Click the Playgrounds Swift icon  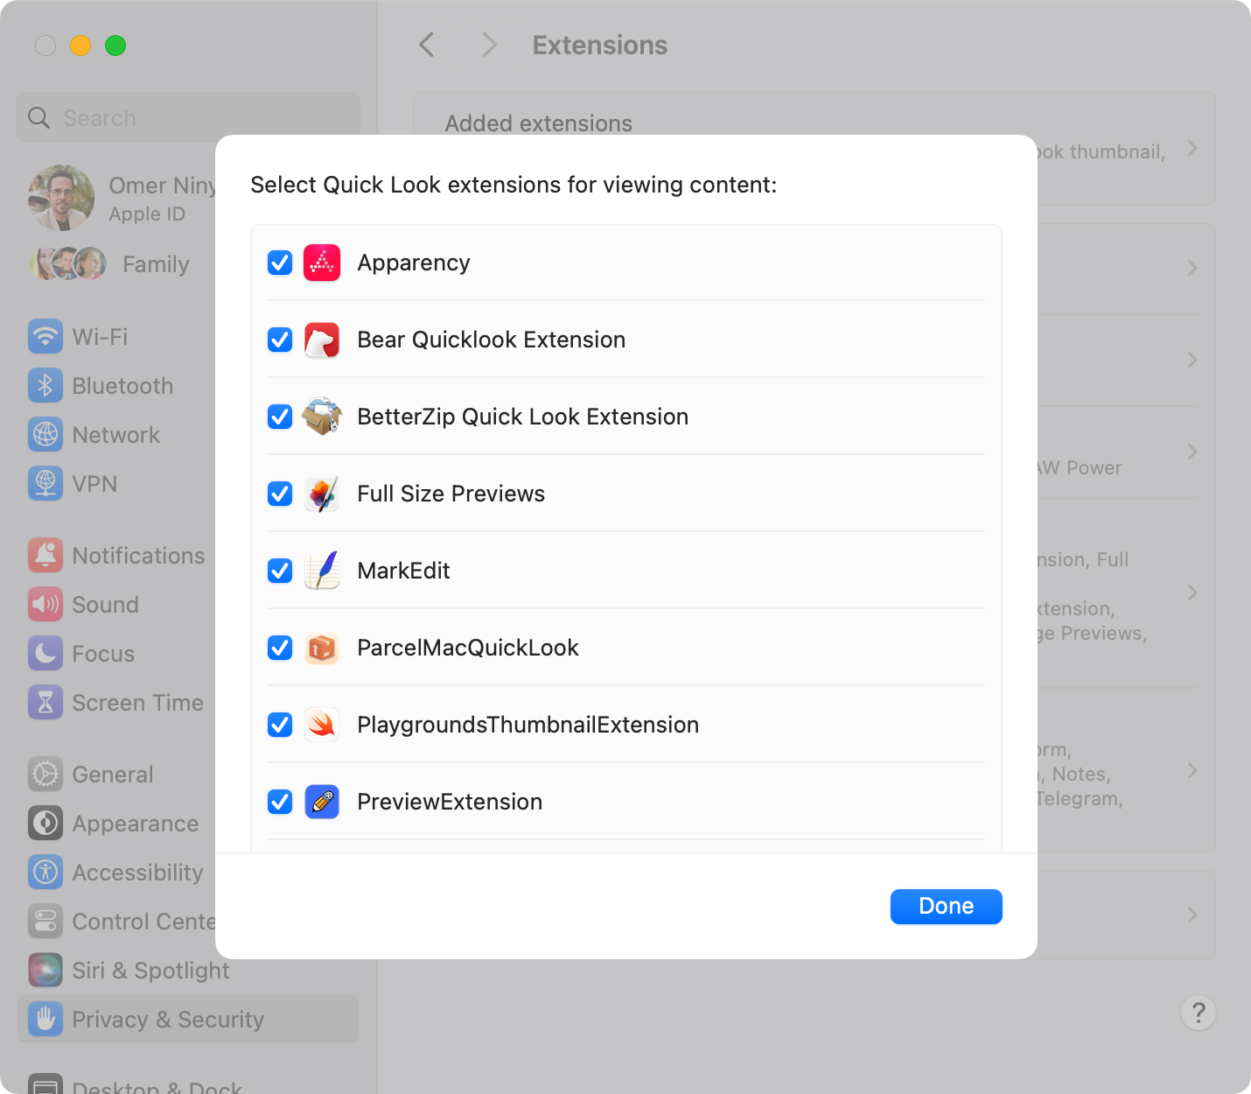(x=322, y=725)
